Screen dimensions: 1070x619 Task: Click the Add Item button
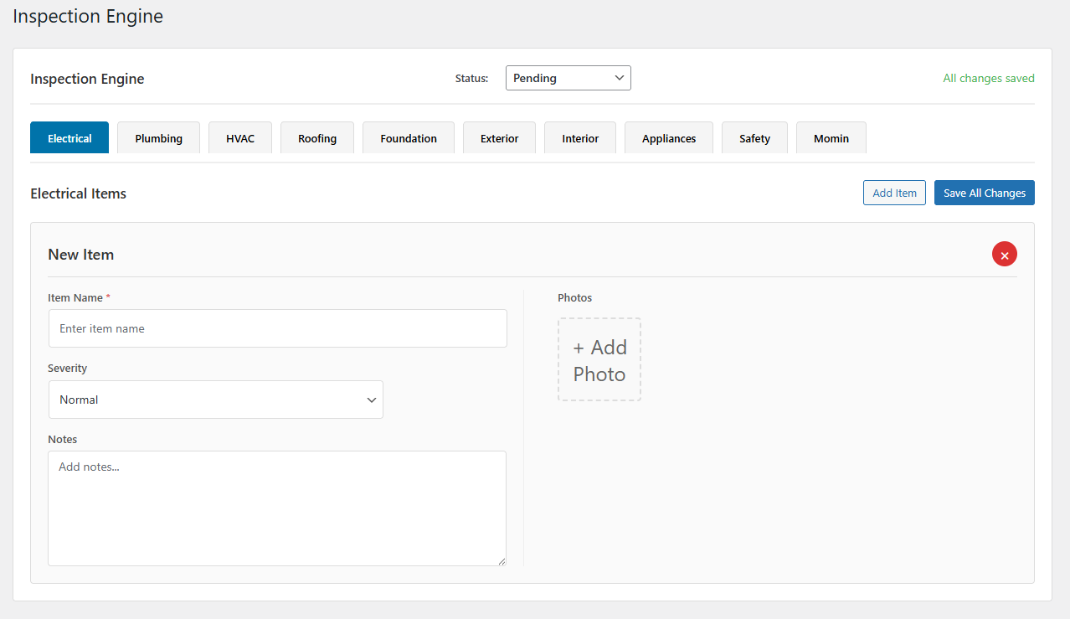coord(894,193)
